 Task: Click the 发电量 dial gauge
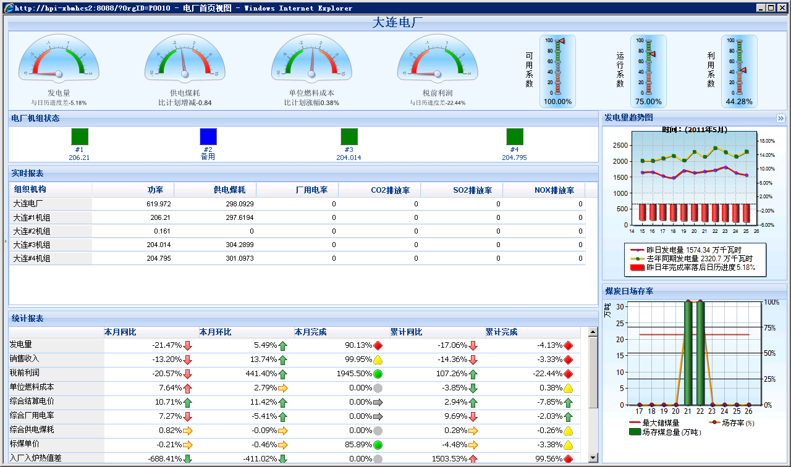pyautogui.click(x=59, y=57)
